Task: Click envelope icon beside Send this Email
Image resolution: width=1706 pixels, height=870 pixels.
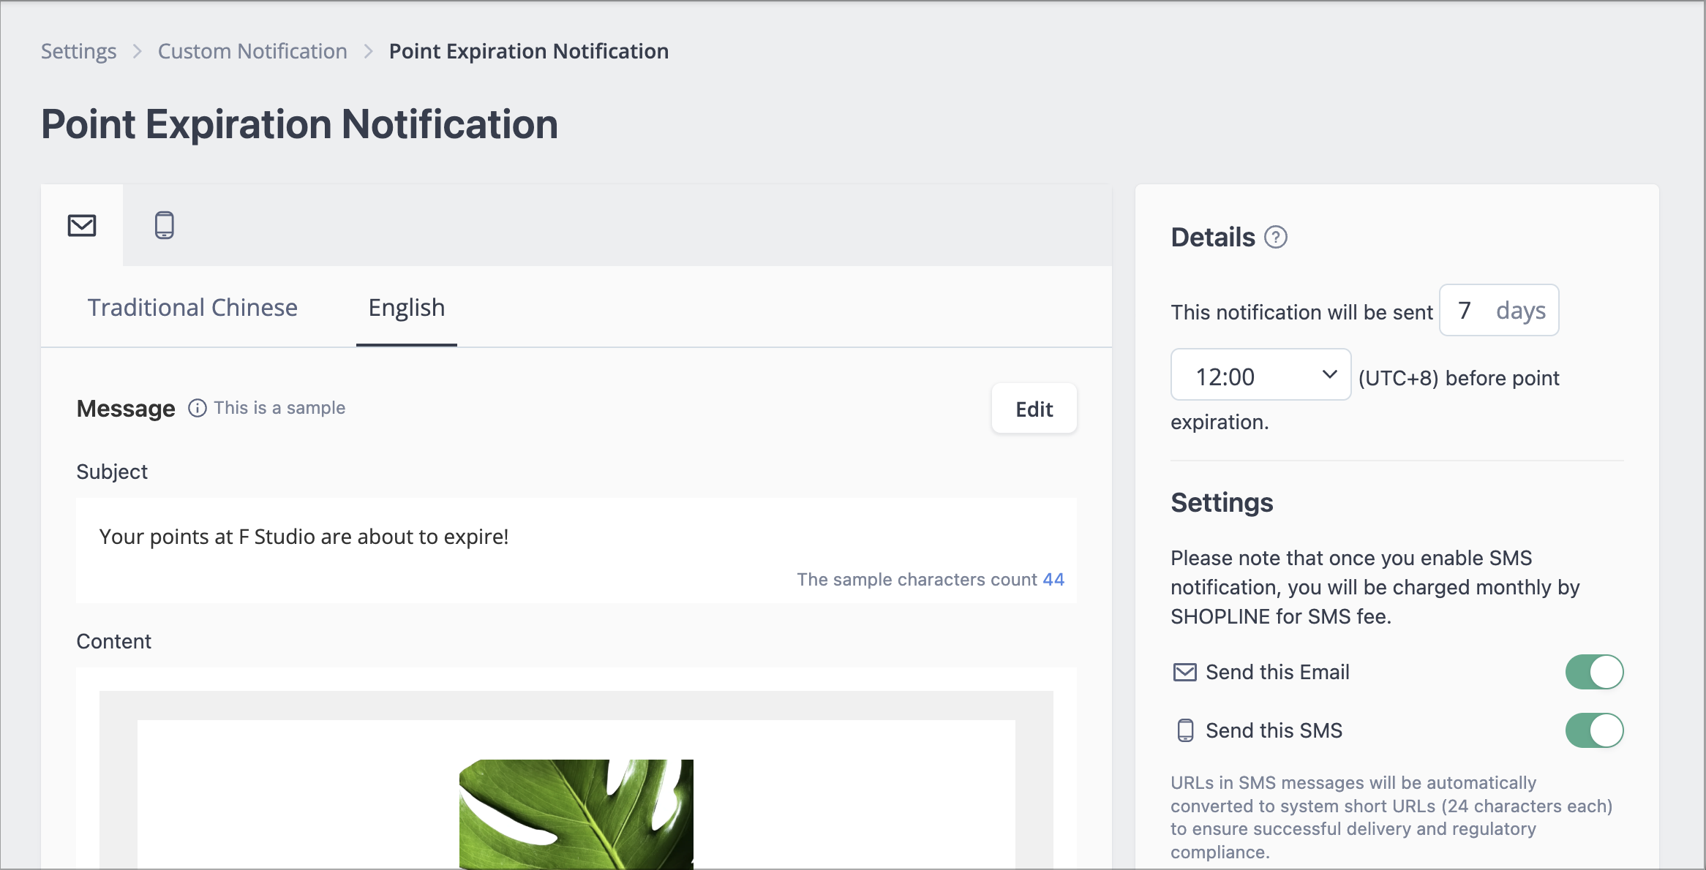Action: pyautogui.click(x=1185, y=672)
